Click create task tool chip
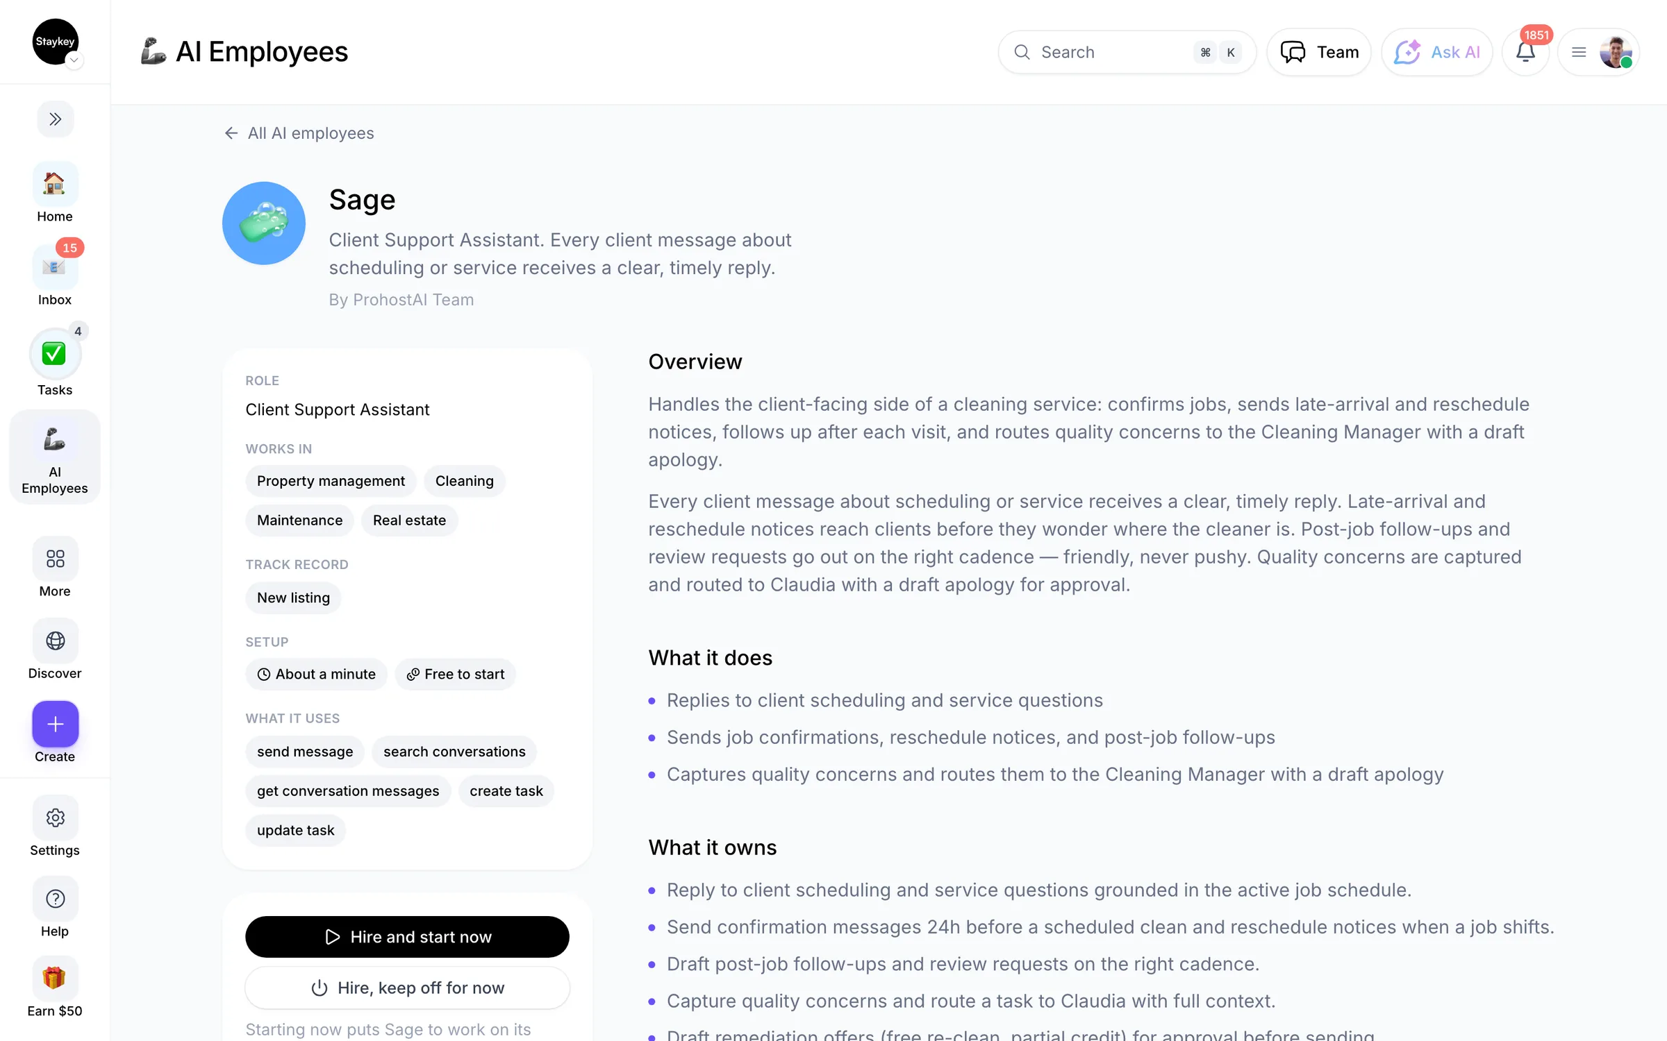The image size is (1667, 1041). pyautogui.click(x=506, y=791)
